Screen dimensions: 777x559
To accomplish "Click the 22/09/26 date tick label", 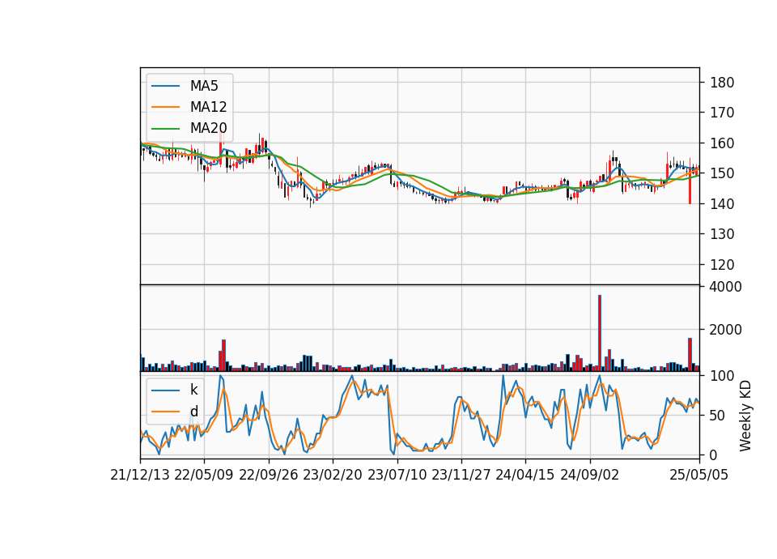I will click(268, 475).
